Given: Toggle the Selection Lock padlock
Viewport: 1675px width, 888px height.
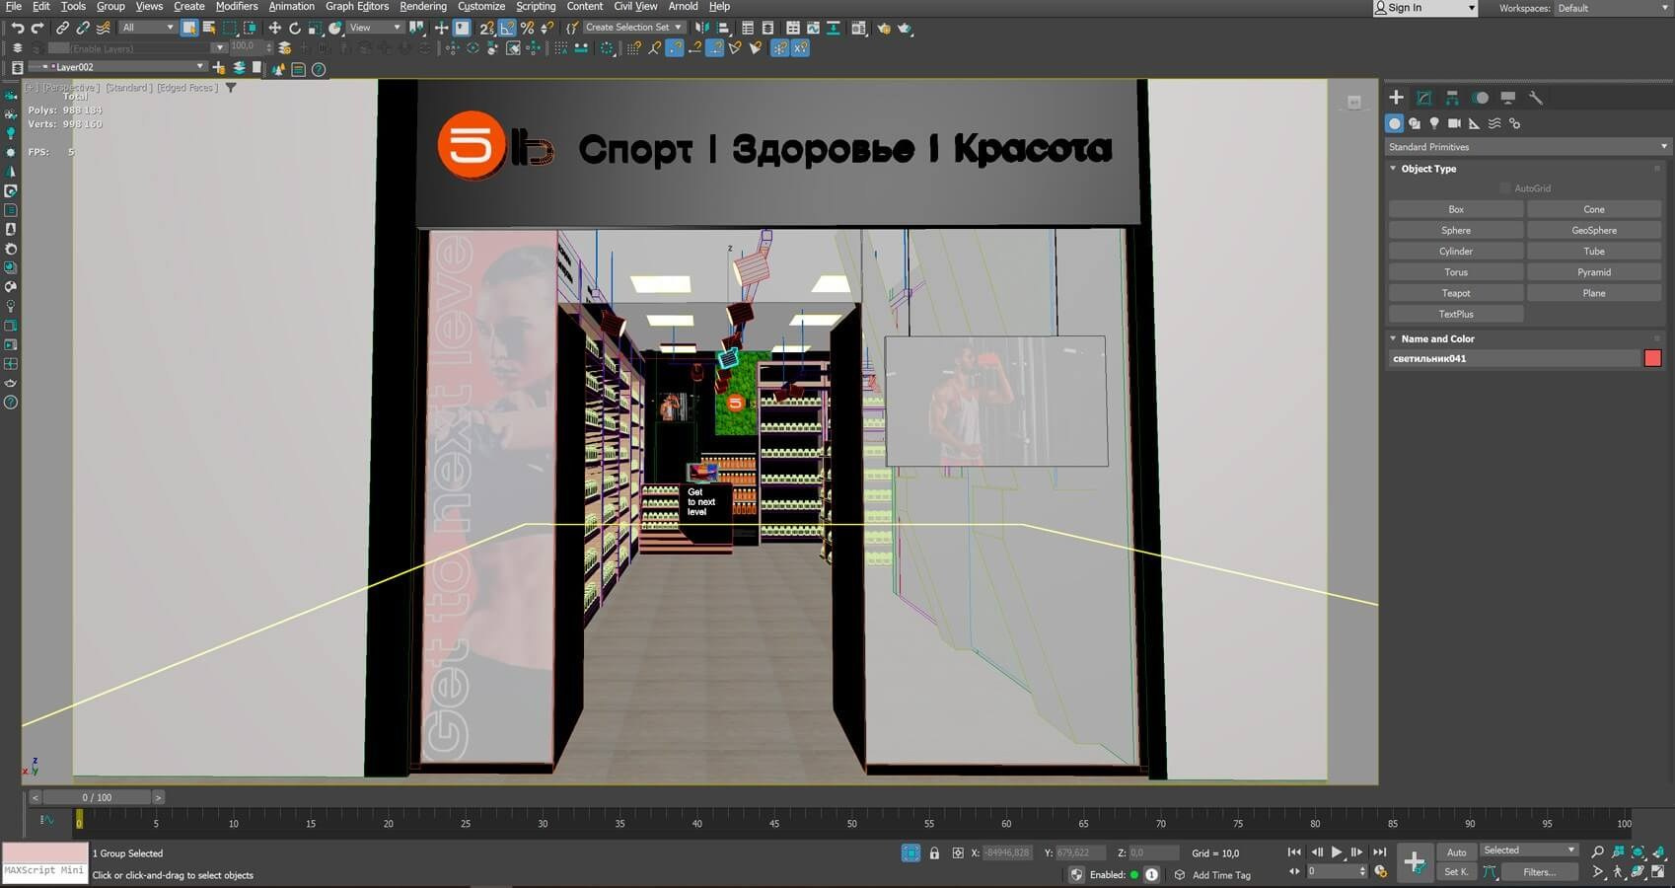Looking at the screenshot, I should point(934,853).
